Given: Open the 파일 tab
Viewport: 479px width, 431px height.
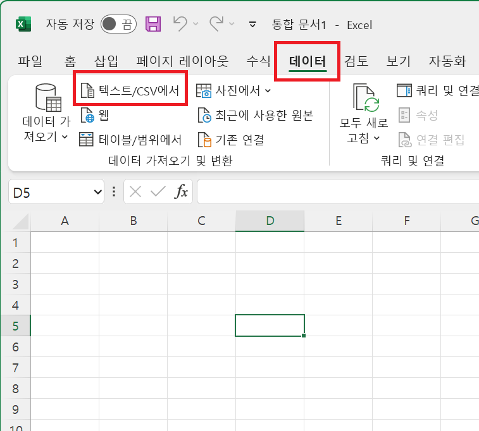Looking at the screenshot, I should pos(30,61).
